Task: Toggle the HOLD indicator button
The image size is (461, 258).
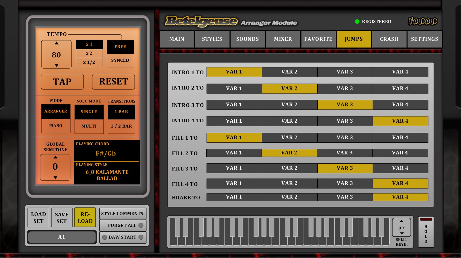Action: pos(426,219)
